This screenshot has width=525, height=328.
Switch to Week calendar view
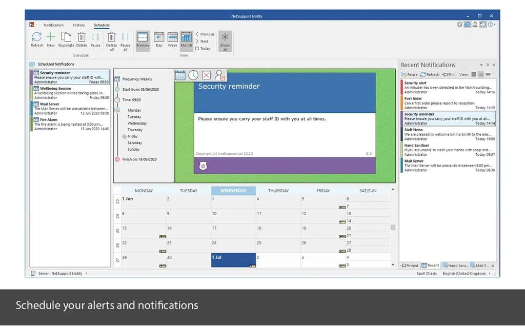pyautogui.click(x=173, y=40)
